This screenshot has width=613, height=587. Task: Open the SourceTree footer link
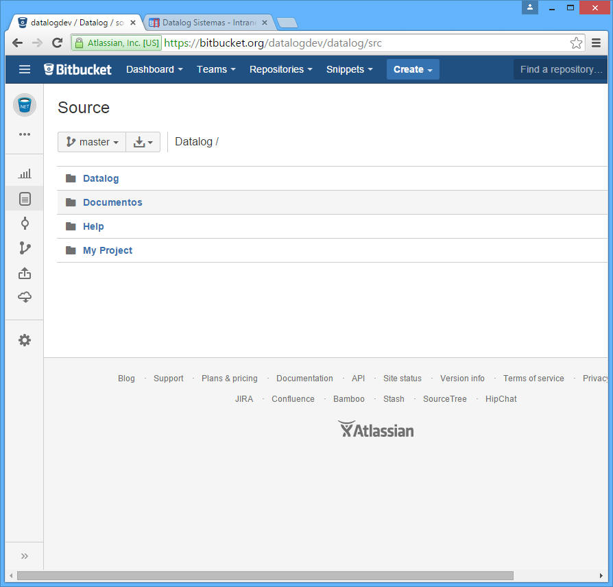coord(445,399)
